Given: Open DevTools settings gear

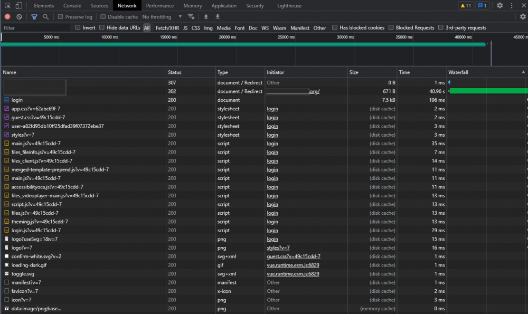Looking at the screenshot, I should (499, 5).
